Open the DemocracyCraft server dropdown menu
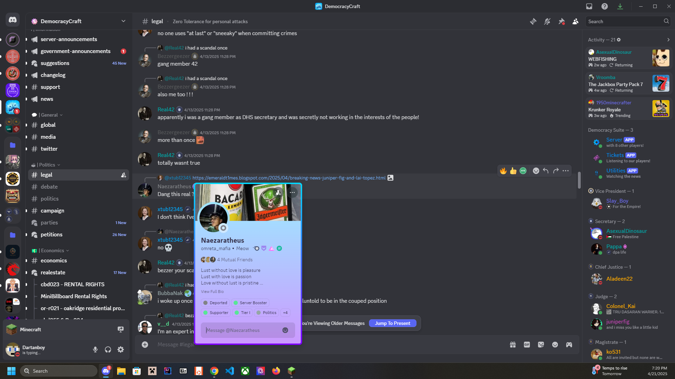The image size is (675, 379). (x=123, y=21)
